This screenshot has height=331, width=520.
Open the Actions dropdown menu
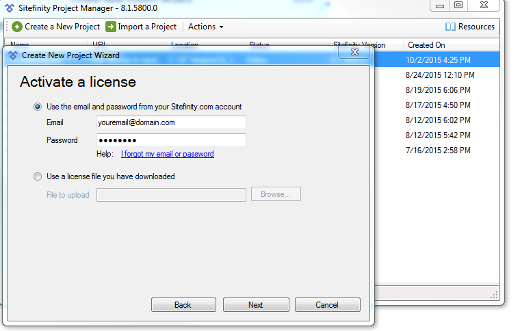coord(206,27)
